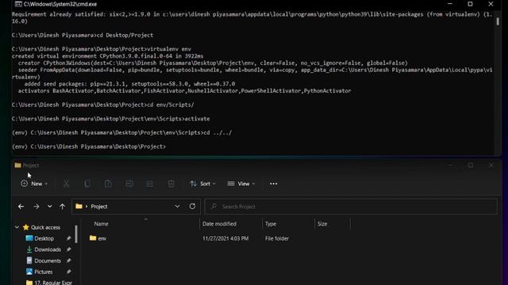Sort by the Name column header

pos(101,223)
